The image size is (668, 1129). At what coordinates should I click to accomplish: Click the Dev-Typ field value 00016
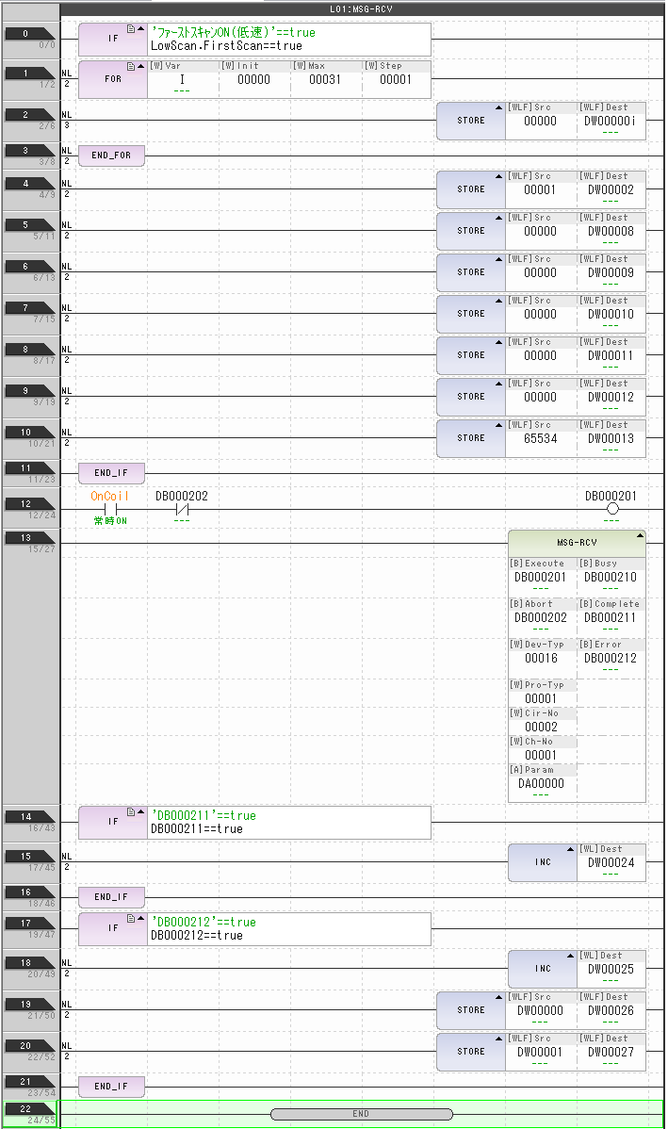coord(540,658)
